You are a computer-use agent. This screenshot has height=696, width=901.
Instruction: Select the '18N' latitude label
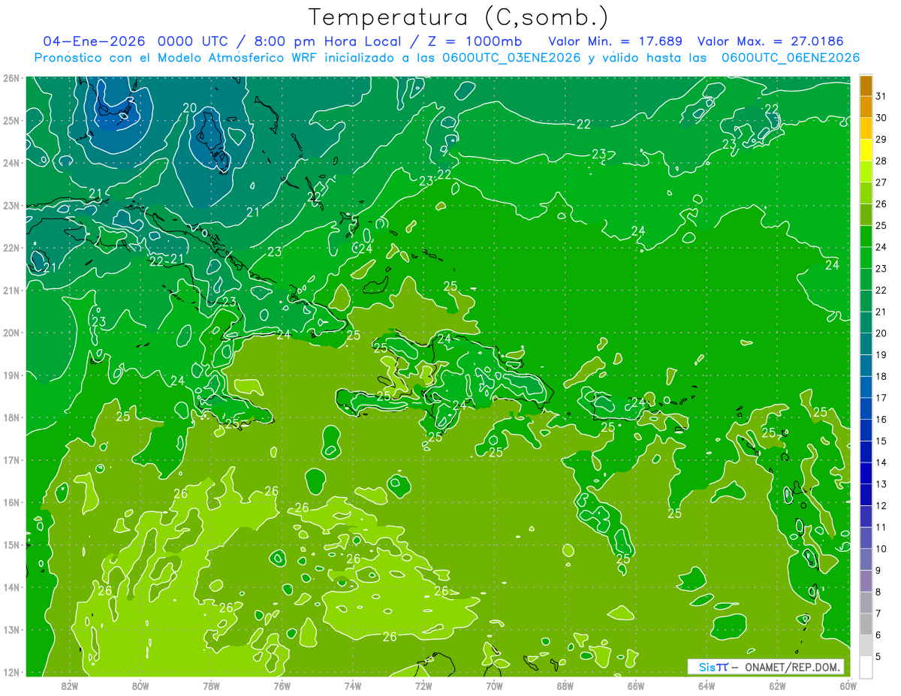[x=11, y=417]
